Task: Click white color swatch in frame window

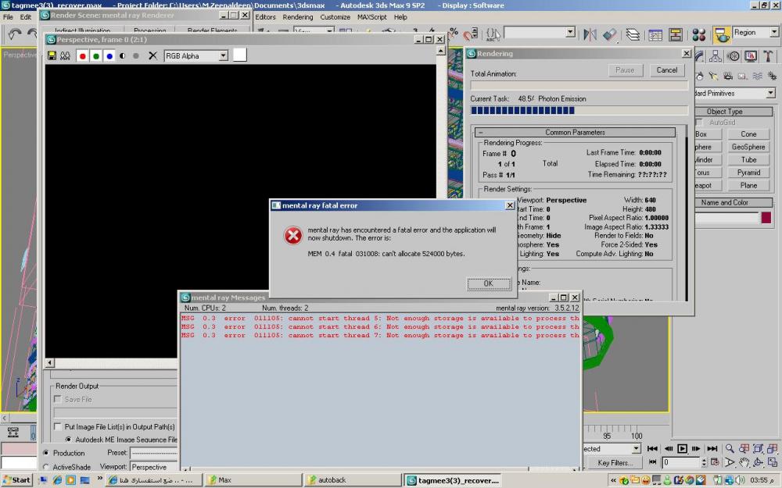Action: 240,55
